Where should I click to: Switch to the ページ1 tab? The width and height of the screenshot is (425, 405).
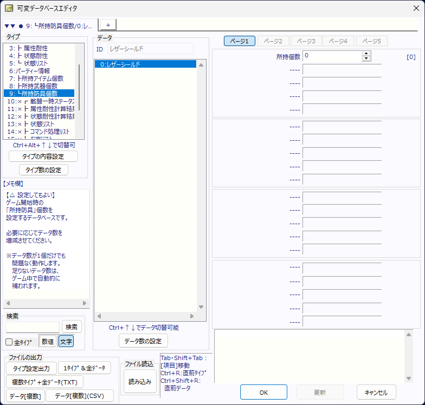coord(239,41)
